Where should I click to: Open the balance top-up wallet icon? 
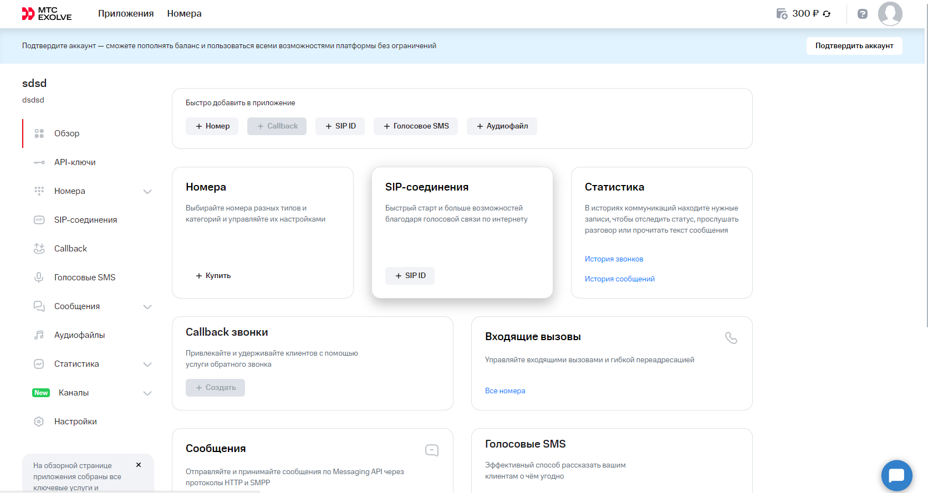click(x=782, y=14)
